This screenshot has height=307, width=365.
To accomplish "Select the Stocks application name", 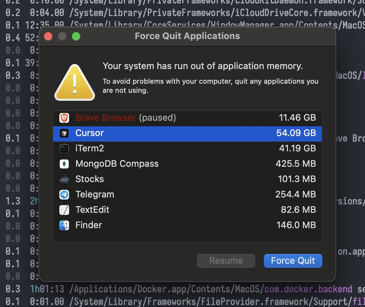I will click(90, 179).
